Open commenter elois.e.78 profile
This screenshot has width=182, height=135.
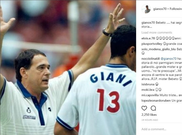148,38
